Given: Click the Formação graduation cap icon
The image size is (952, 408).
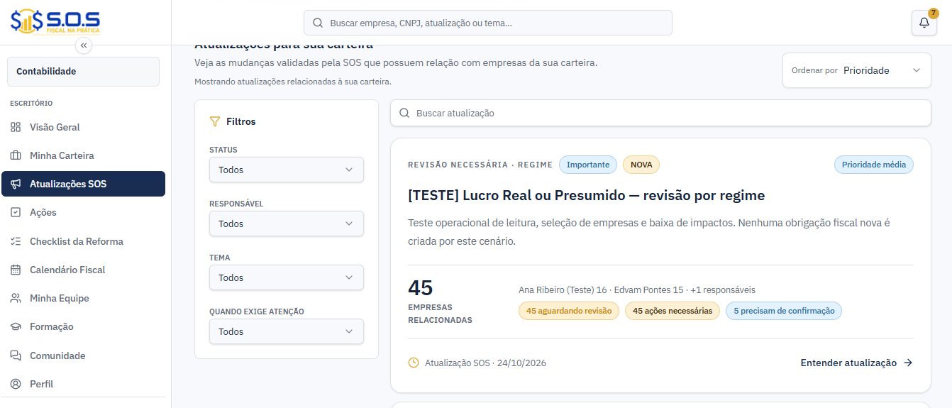Looking at the screenshot, I should 16,326.
